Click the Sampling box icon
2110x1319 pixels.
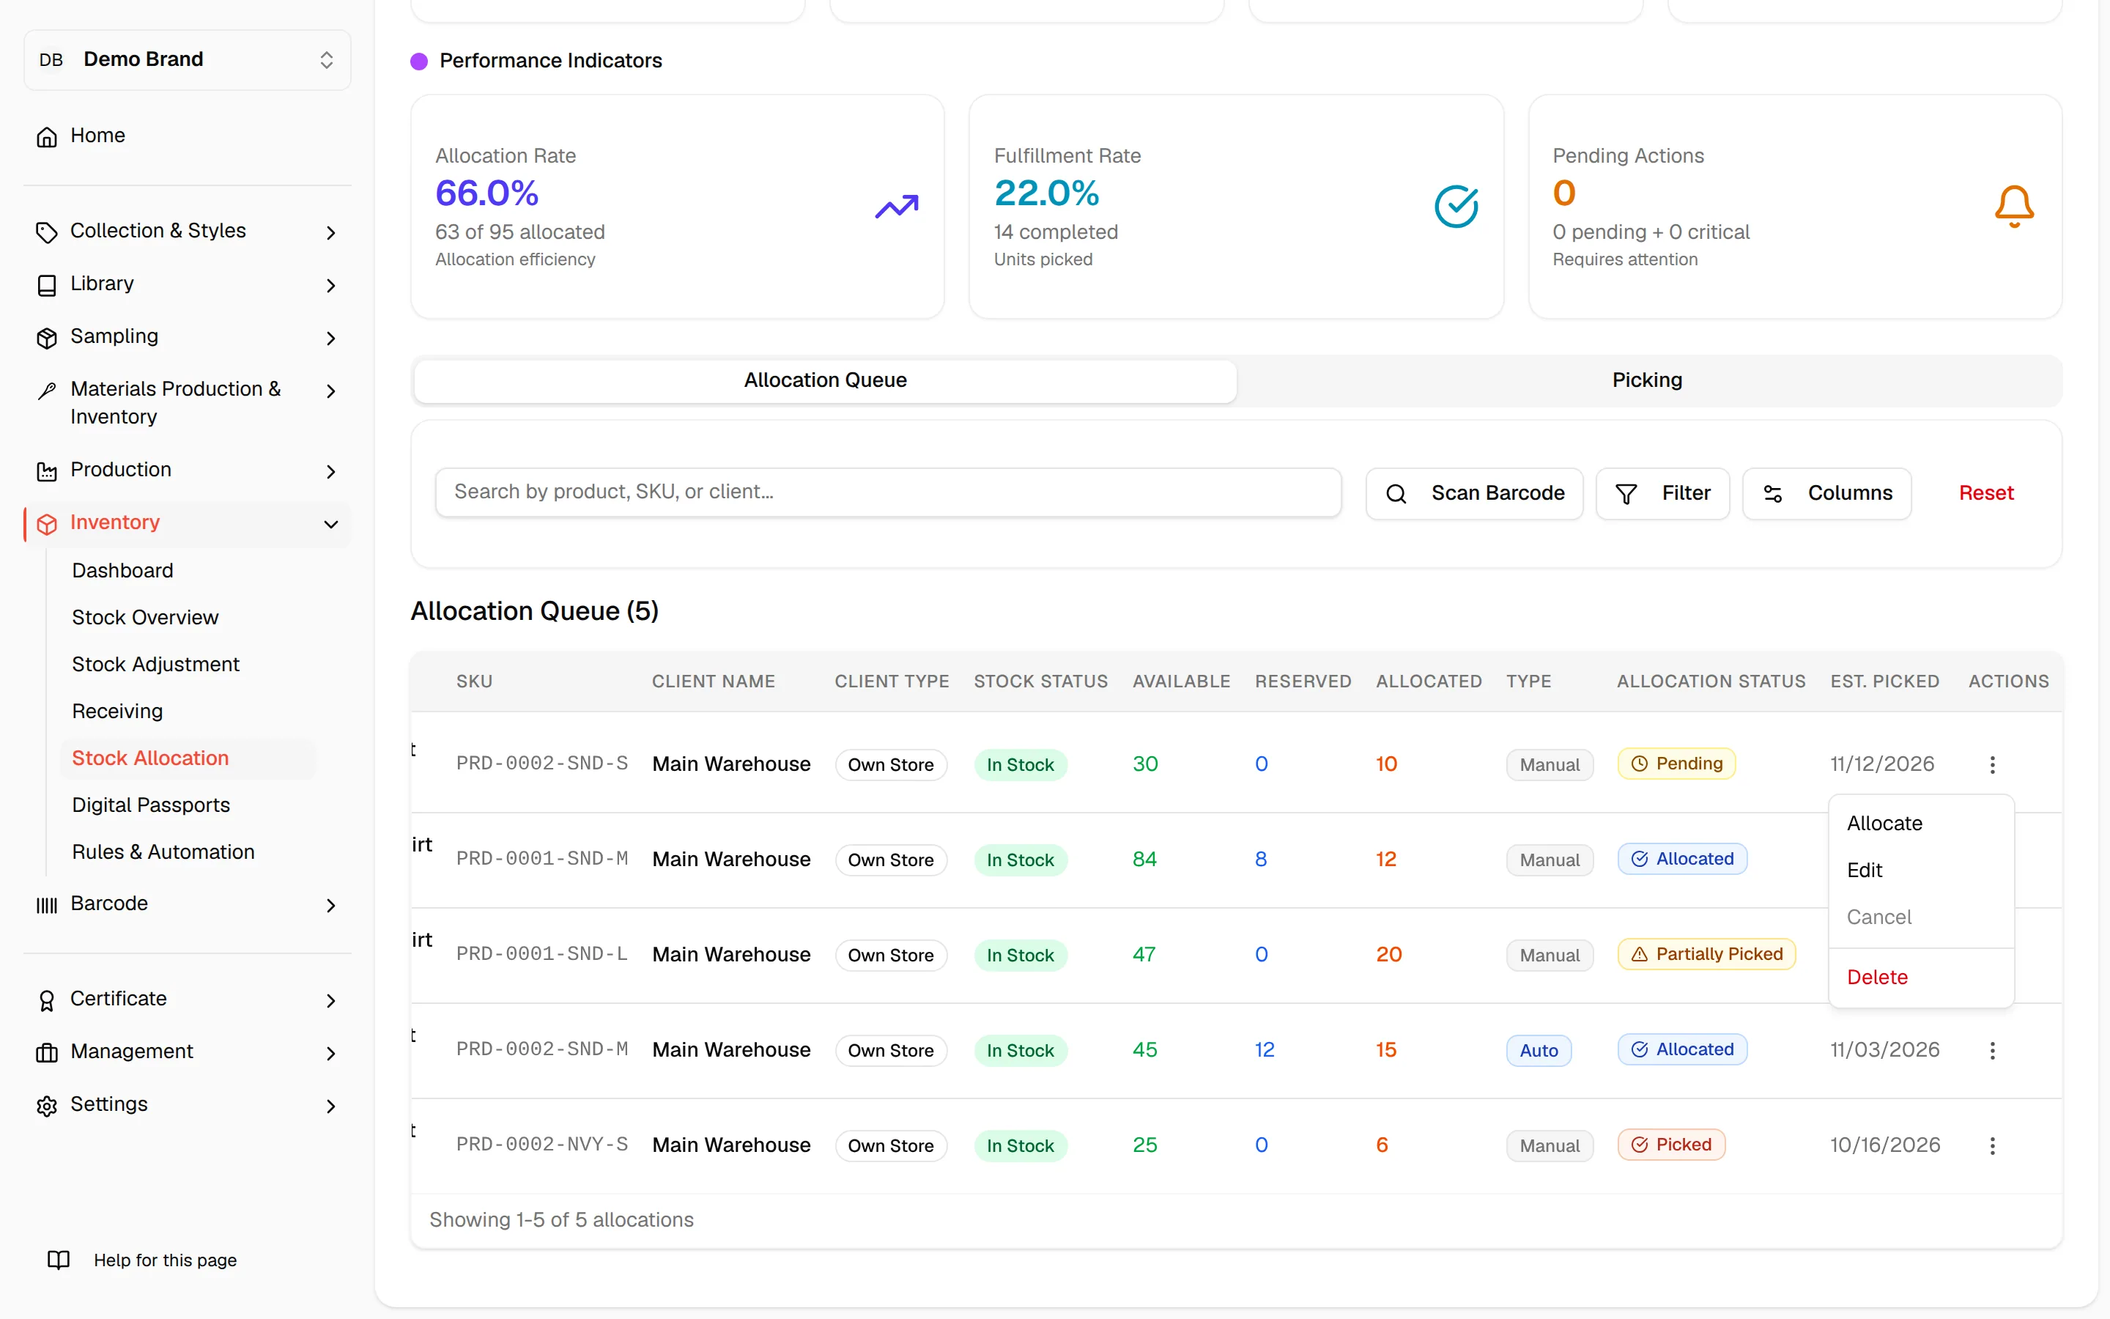pos(47,338)
